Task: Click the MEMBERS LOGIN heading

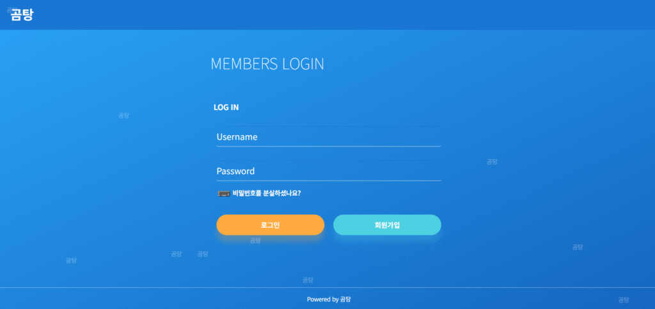Action: click(267, 64)
